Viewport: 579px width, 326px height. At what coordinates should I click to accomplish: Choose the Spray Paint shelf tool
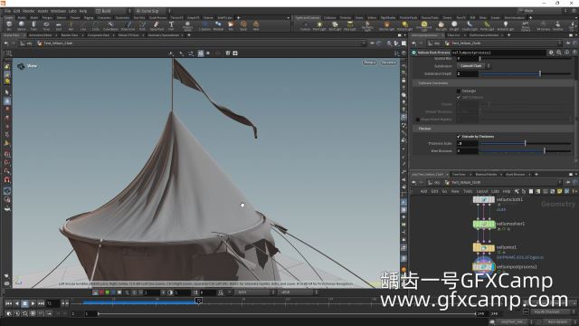tap(157, 25)
